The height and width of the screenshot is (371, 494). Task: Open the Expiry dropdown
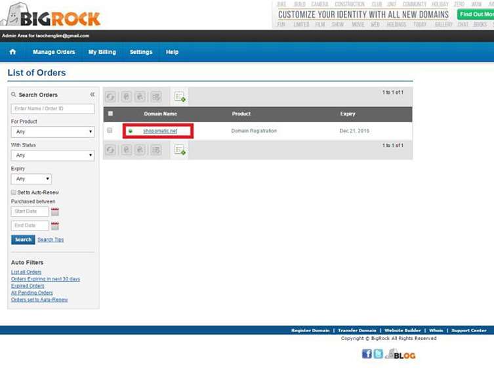[x=31, y=179]
